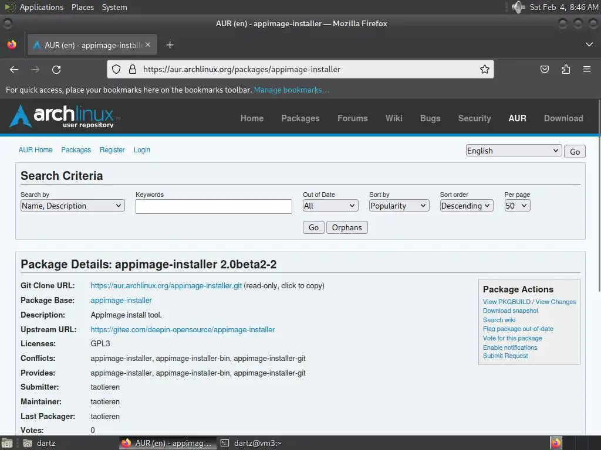This screenshot has width=601, height=450.
Task: Switch to the AUR Firefox taskbar item
Action: point(167,443)
